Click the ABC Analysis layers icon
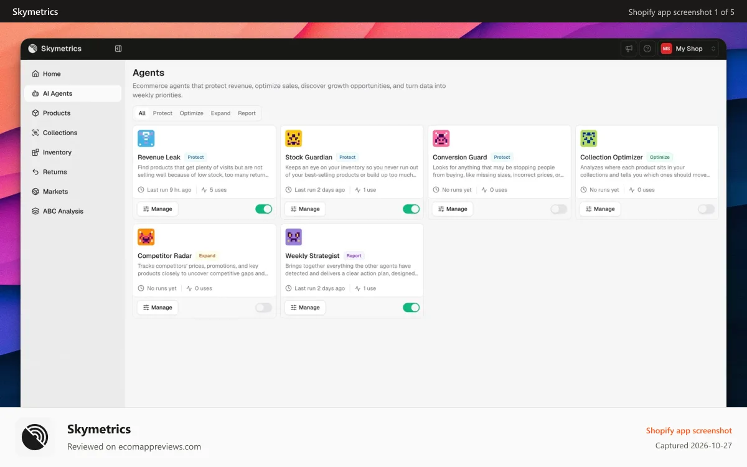The width and height of the screenshot is (747, 467). 35,211
